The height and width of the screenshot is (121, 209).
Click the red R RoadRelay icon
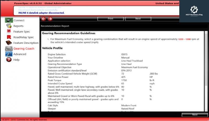pos(9,37)
